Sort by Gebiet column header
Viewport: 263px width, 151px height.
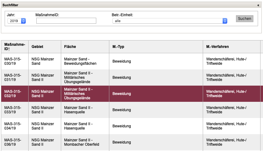pyautogui.click(x=37, y=47)
